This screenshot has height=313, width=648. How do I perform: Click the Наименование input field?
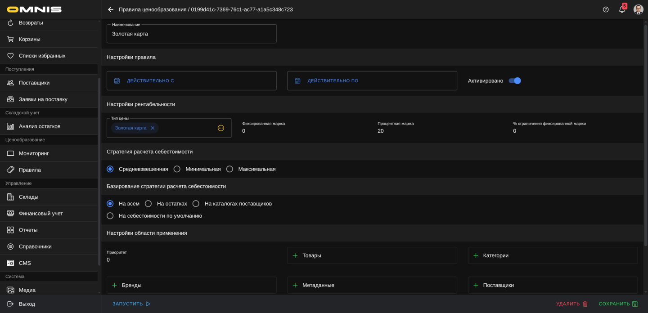(191, 34)
